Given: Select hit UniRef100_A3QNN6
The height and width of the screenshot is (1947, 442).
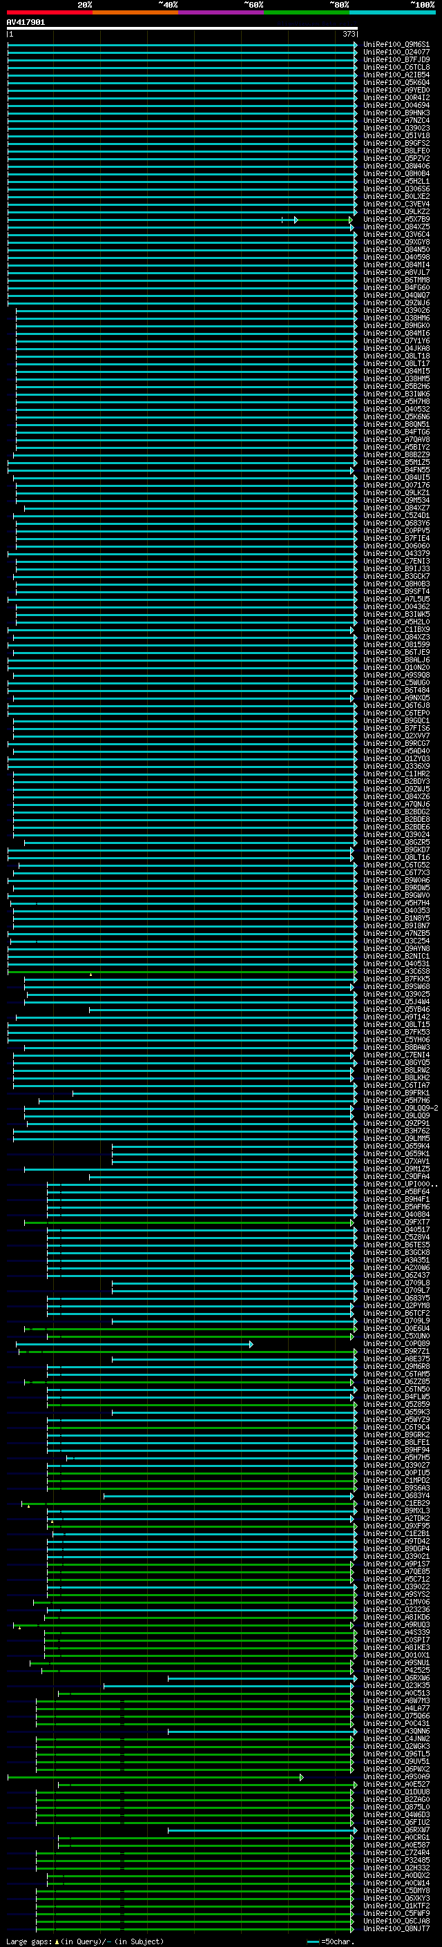Looking at the screenshot, I should coord(396,1731).
